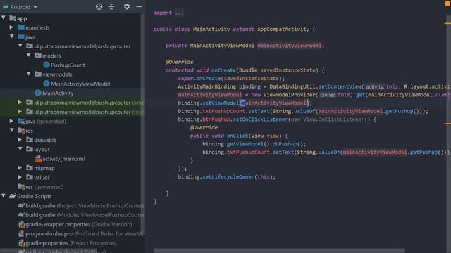Click the mipmap folder icon

coord(30,168)
